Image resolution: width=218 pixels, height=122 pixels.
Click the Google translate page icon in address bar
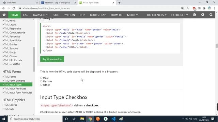click(183, 8)
